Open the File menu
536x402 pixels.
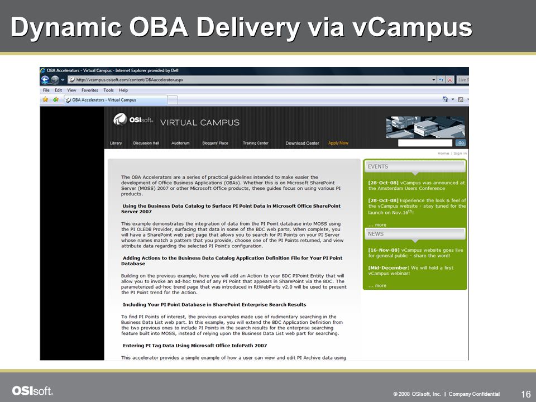(46, 90)
